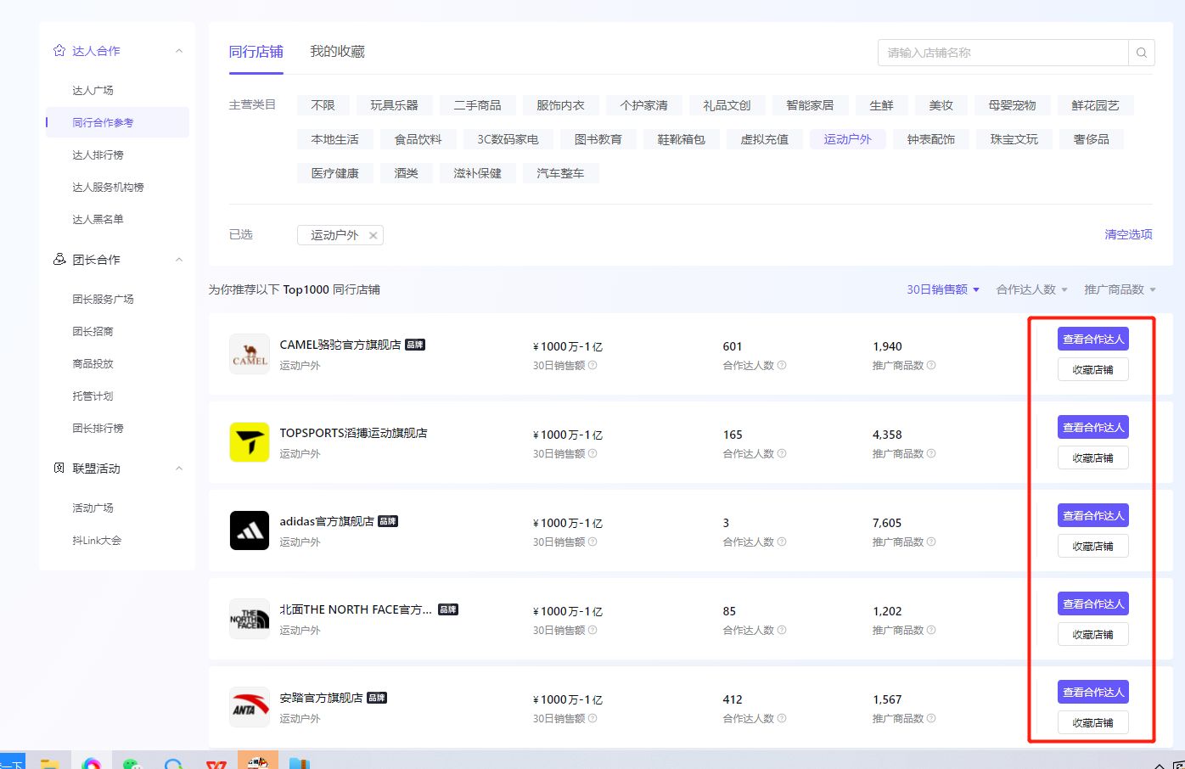Screen dimensions: 1185x769
Task: Open 团长服务广场 in sidebar
Action: (x=103, y=299)
